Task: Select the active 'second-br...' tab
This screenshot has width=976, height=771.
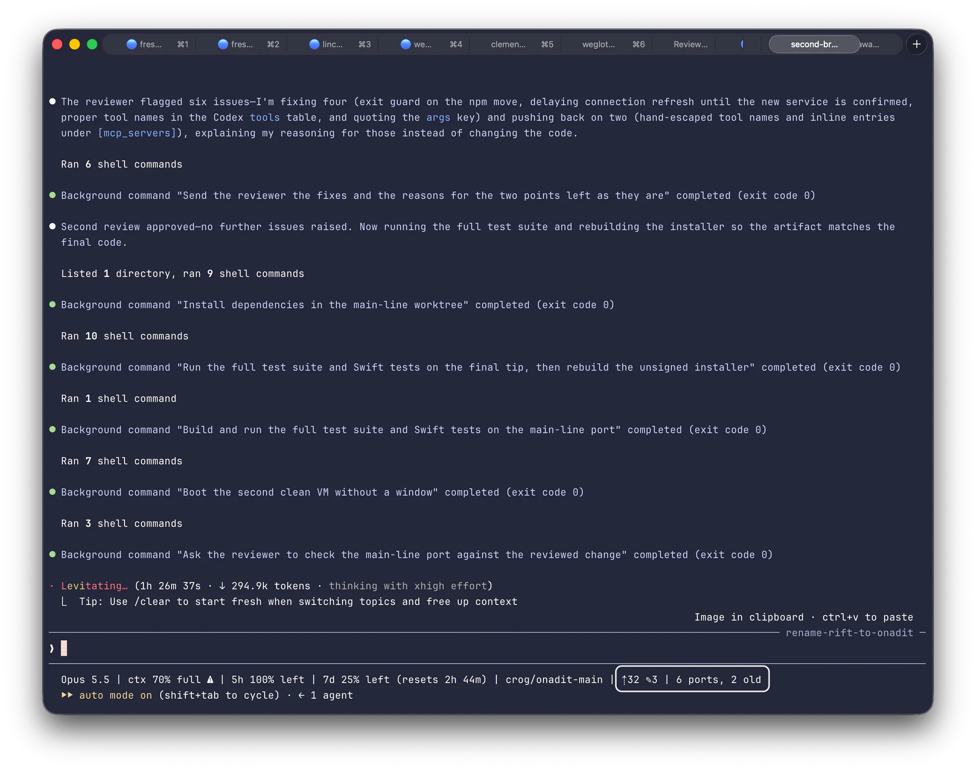Action: point(814,44)
